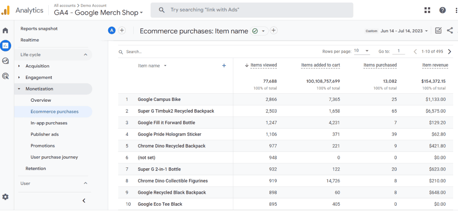Open the Google apps grid
Image resolution: width=458 pixels, height=212 pixels.
coord(427,10)
